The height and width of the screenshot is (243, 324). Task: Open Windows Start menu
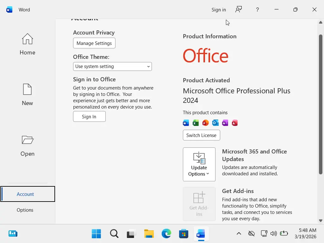(x=96, y=234)
